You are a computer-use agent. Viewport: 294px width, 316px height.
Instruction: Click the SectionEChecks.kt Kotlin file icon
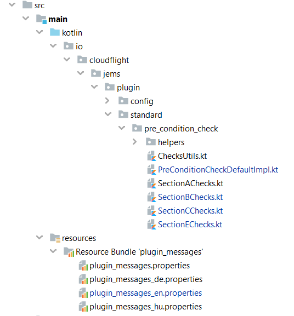tap(151, 225)
